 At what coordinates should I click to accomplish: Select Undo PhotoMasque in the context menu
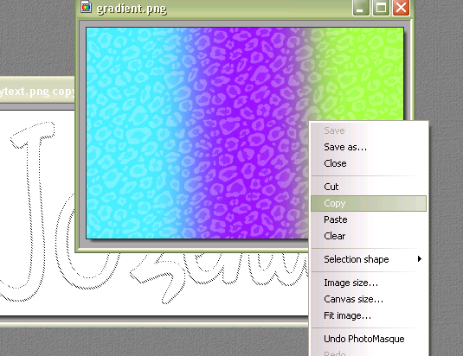tap(369, 339)
